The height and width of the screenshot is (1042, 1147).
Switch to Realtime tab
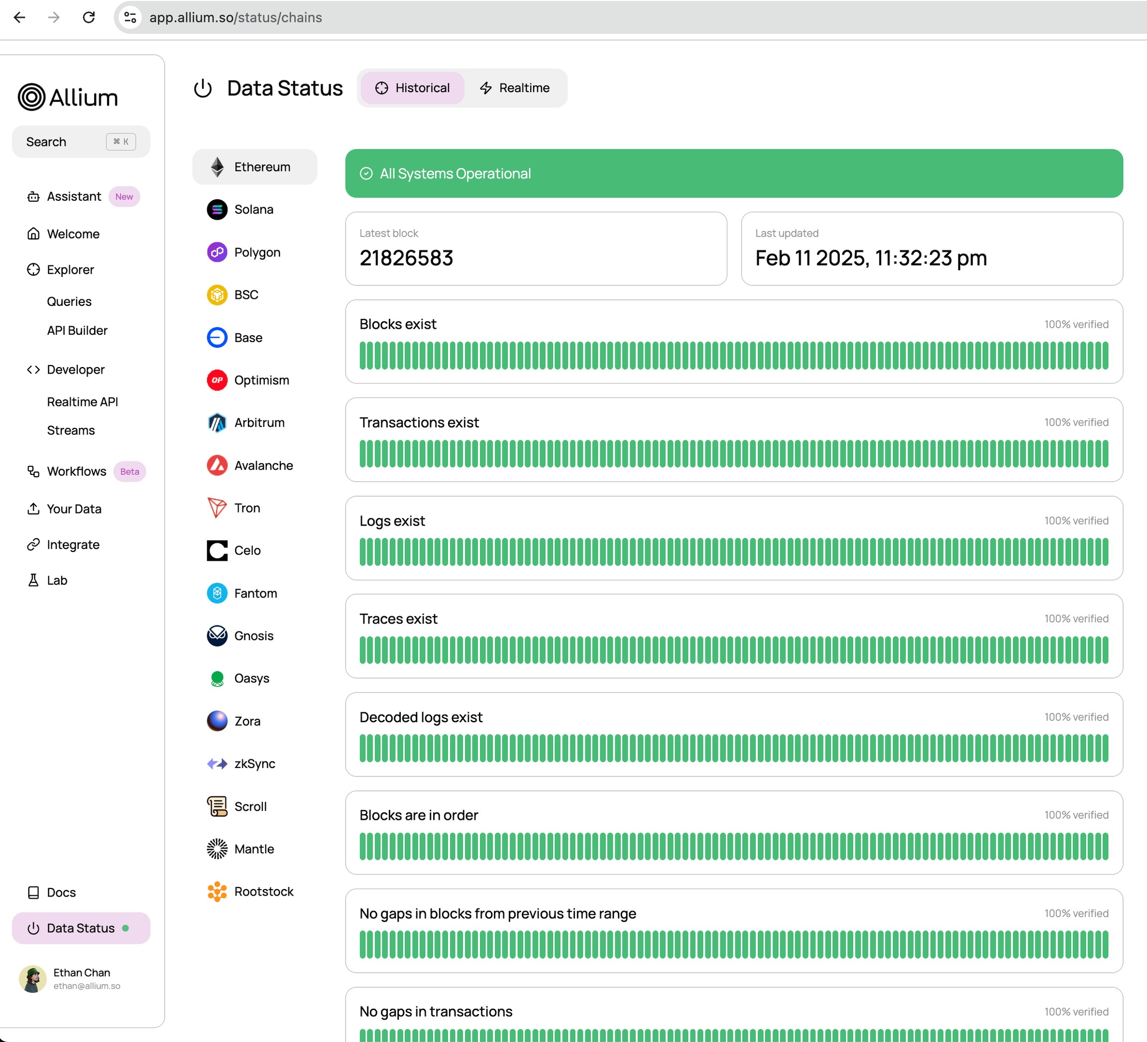[514, 88]
